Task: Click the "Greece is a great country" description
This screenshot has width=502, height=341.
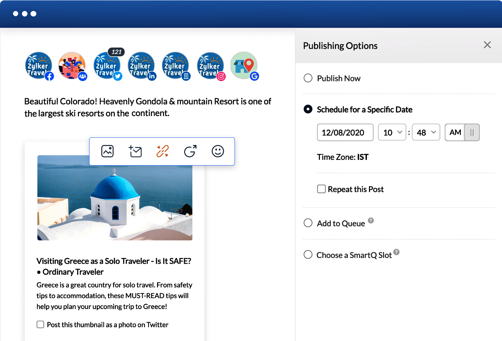Action: click(115, 296)
